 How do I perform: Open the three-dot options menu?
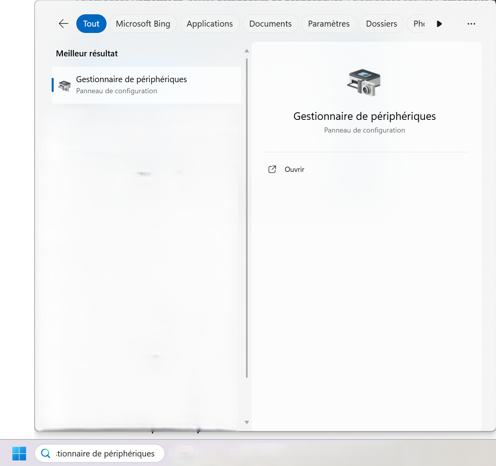[471, 24]
